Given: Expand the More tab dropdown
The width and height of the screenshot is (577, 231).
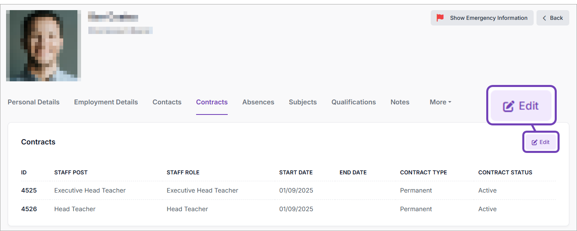Looking at the screenshot, I should (x=440, y=102).
